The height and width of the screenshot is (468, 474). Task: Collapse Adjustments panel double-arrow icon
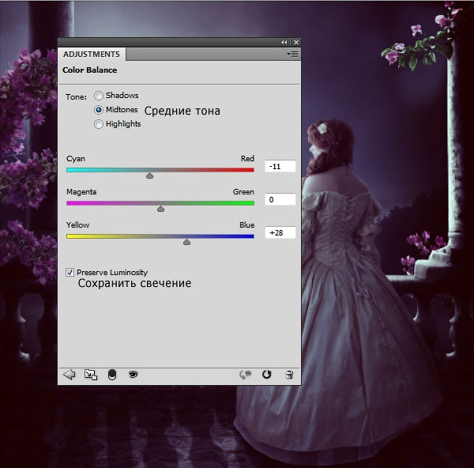[x=284, y=43]
